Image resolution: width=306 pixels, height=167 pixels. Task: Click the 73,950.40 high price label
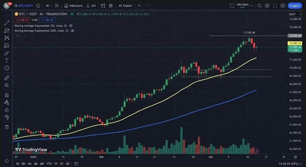click(x=249, y=33)
